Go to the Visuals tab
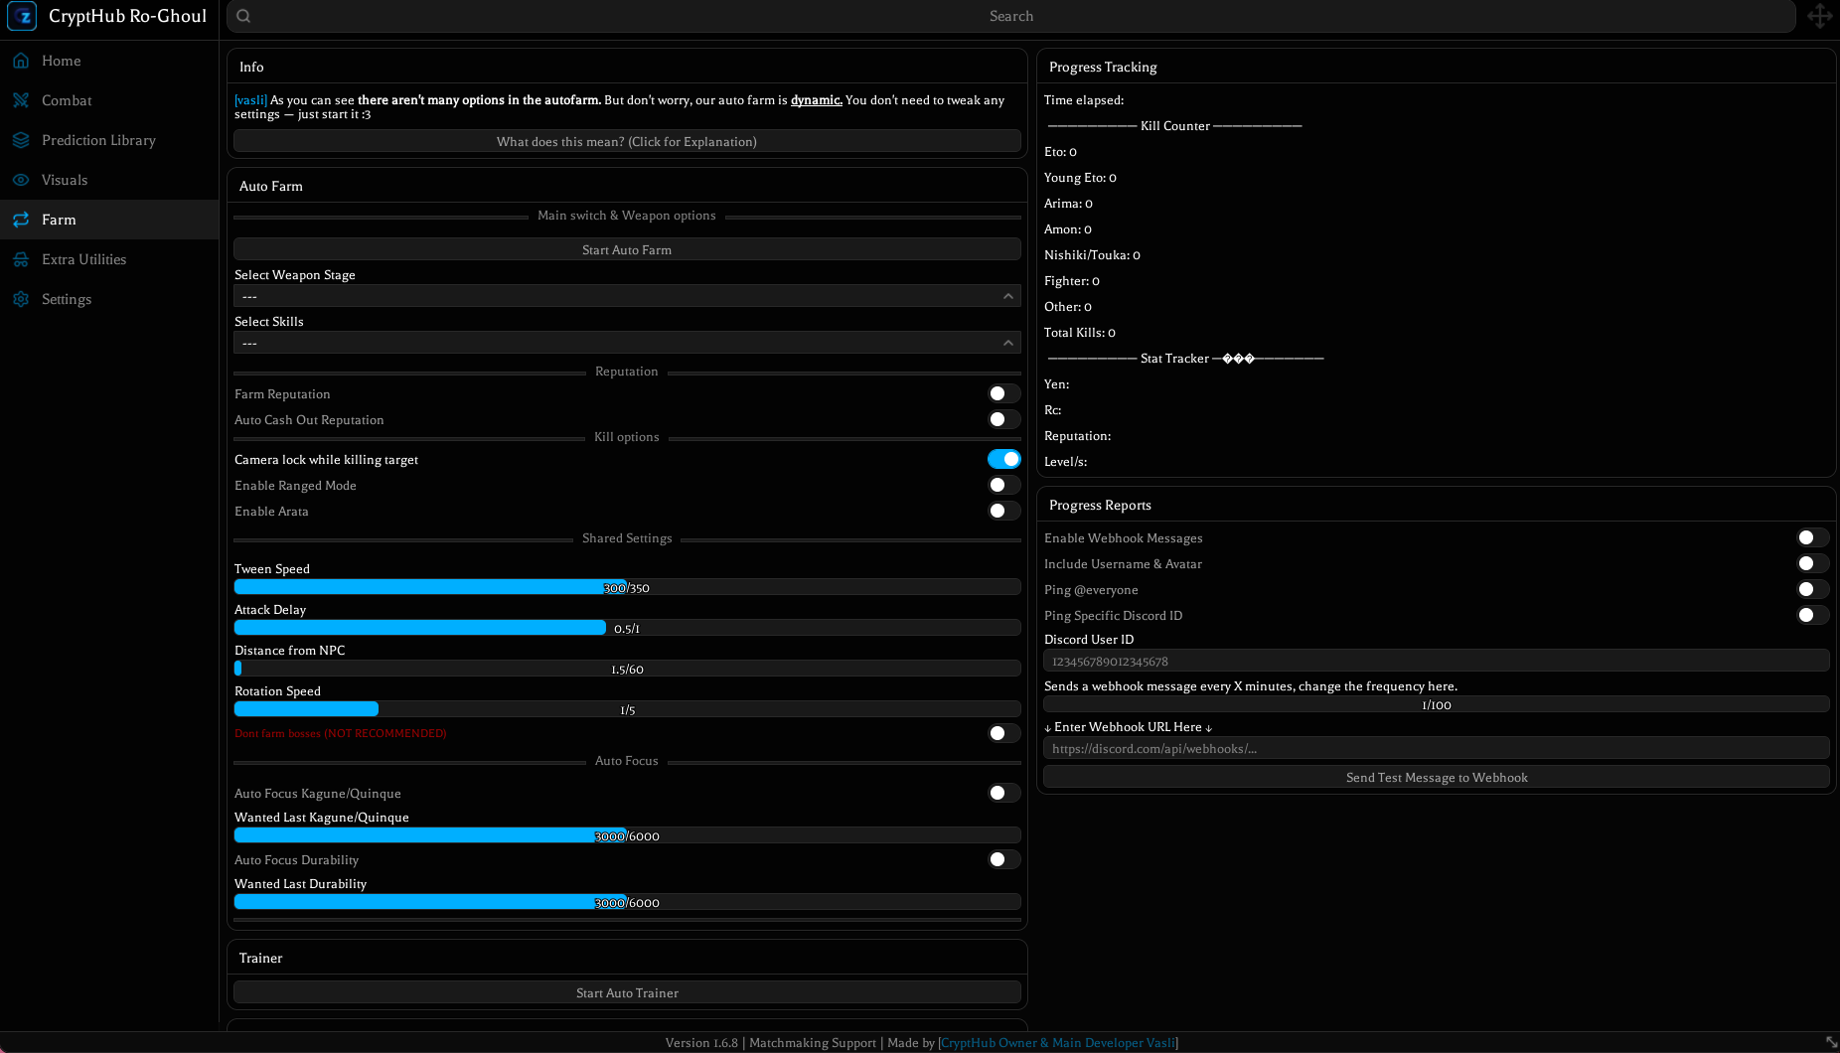Screen dimensions: 1840x1053 tap(109, 180)
